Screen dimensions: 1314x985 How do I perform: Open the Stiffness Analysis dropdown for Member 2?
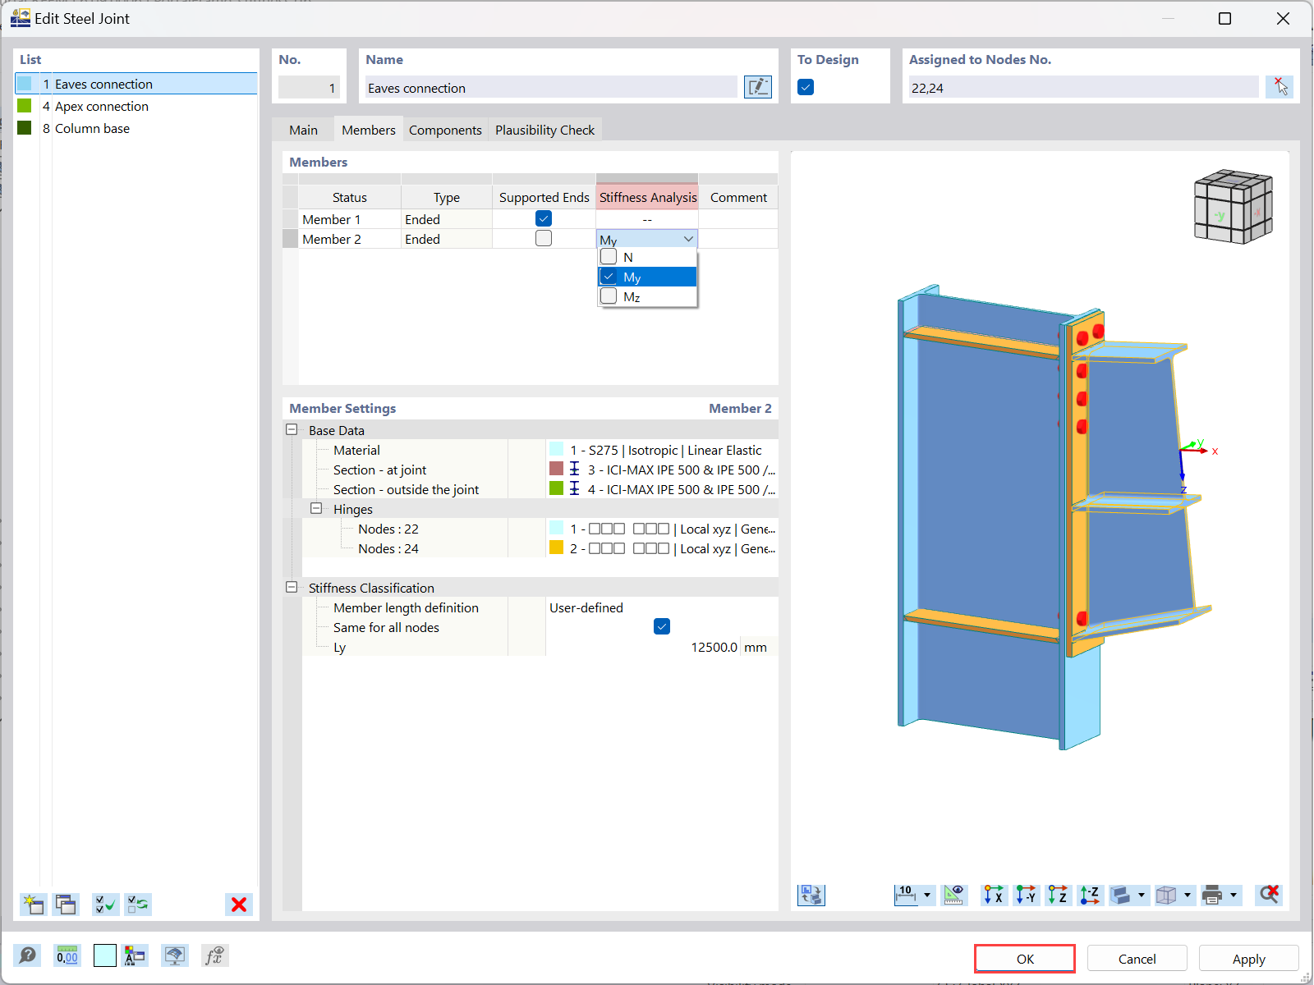[x=688, y=238]
